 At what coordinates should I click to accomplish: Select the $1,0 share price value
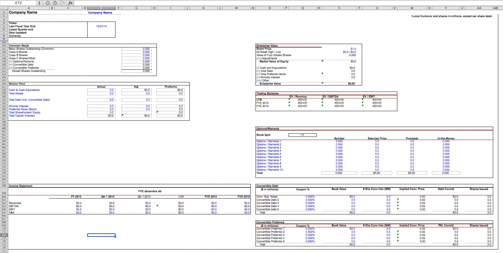click(x=353, y=49)
